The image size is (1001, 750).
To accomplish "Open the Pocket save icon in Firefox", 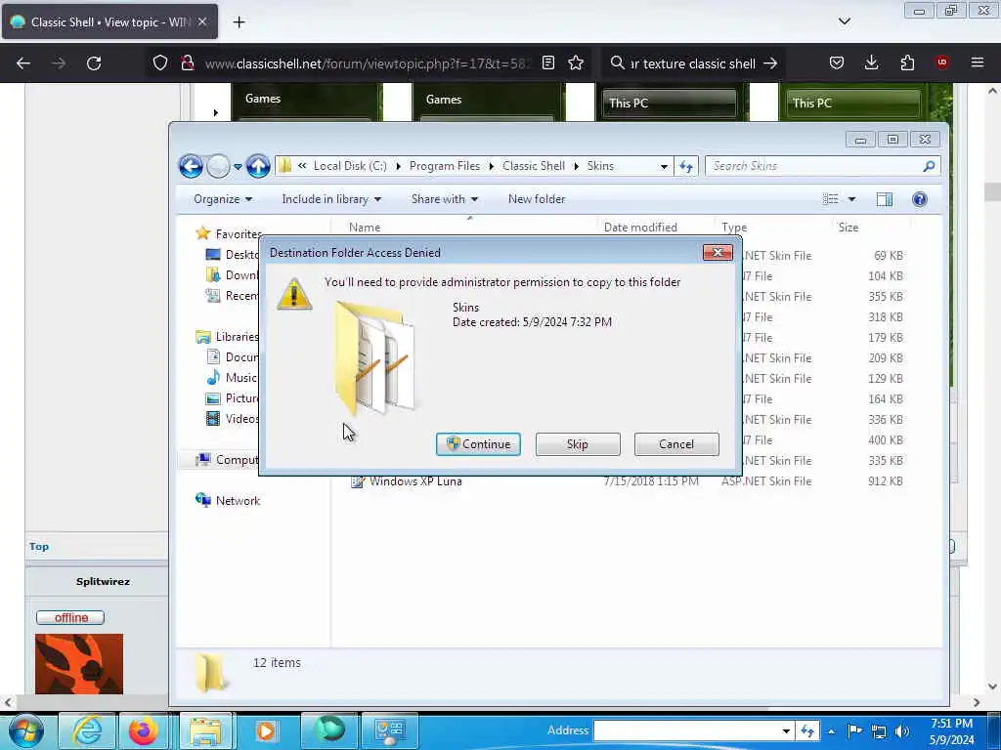I will click(x=837, y=63).
